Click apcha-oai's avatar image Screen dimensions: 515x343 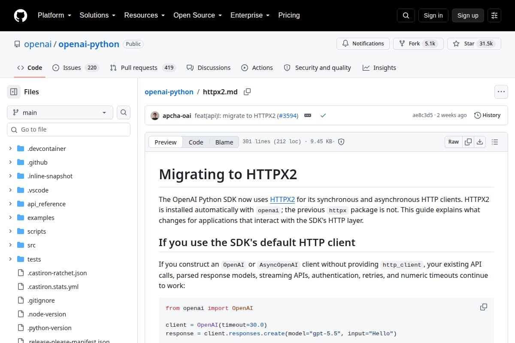(x=155, y=115)
